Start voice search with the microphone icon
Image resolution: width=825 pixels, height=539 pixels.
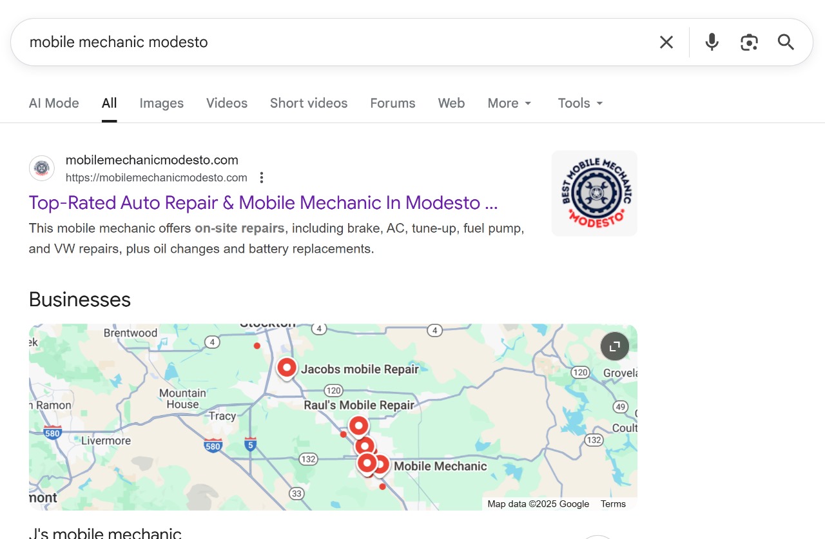click(x=712, y=43)
